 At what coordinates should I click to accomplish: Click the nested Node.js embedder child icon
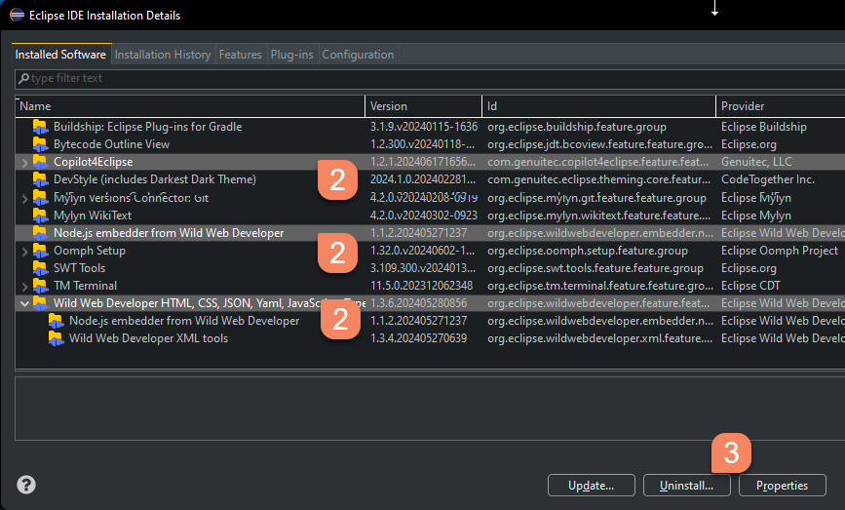(x=57, y=321)
